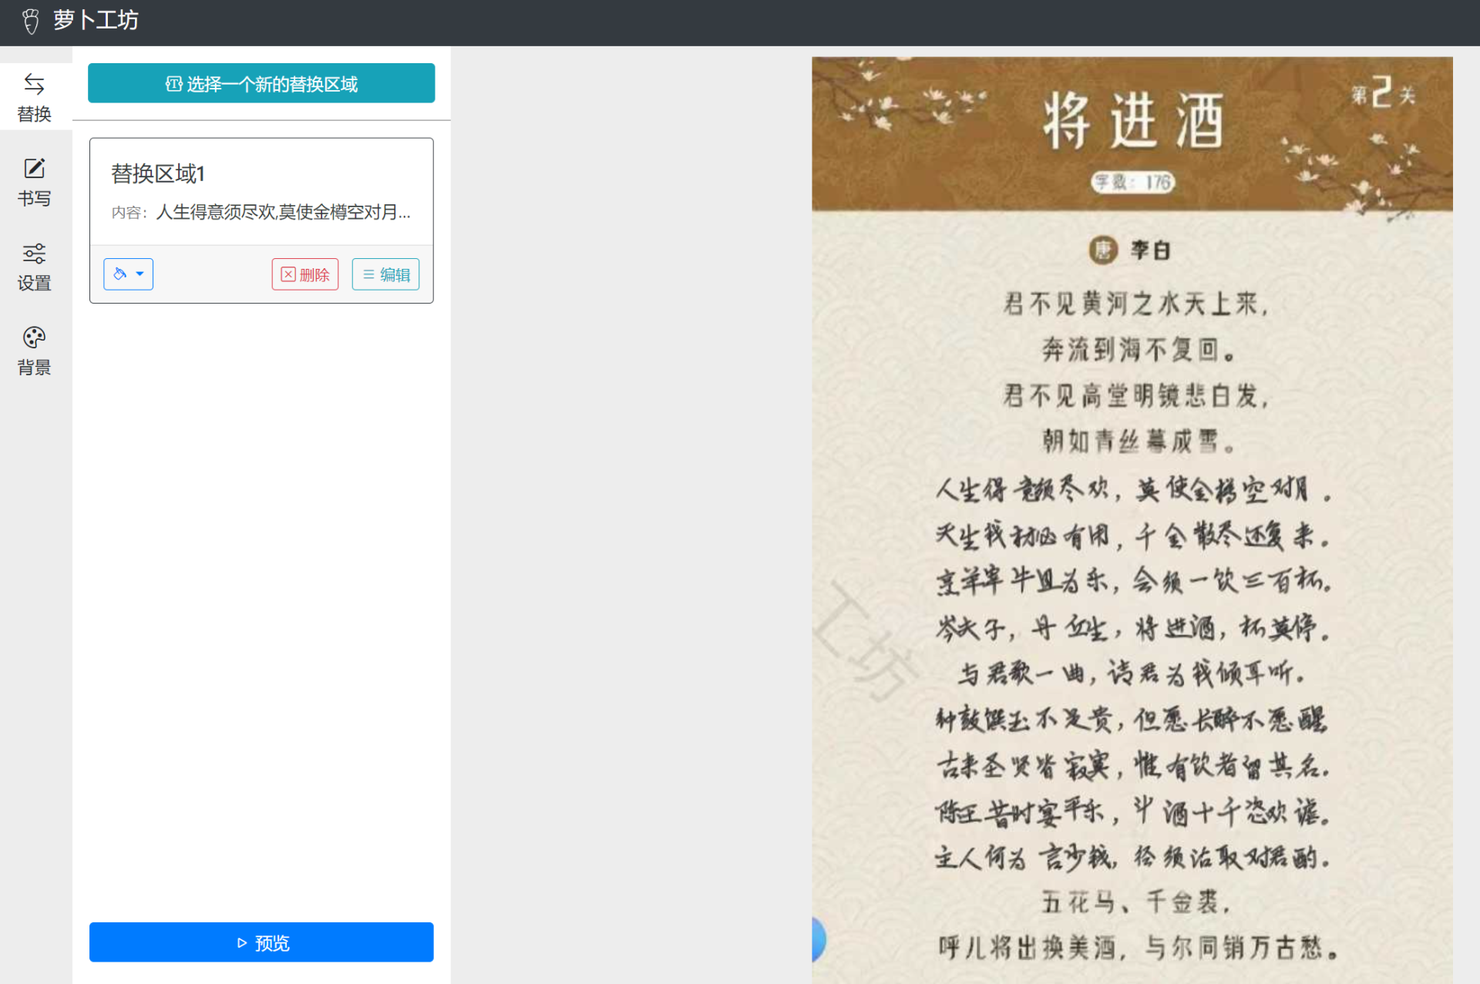Click the 预览 preview play button

(261, 942)
